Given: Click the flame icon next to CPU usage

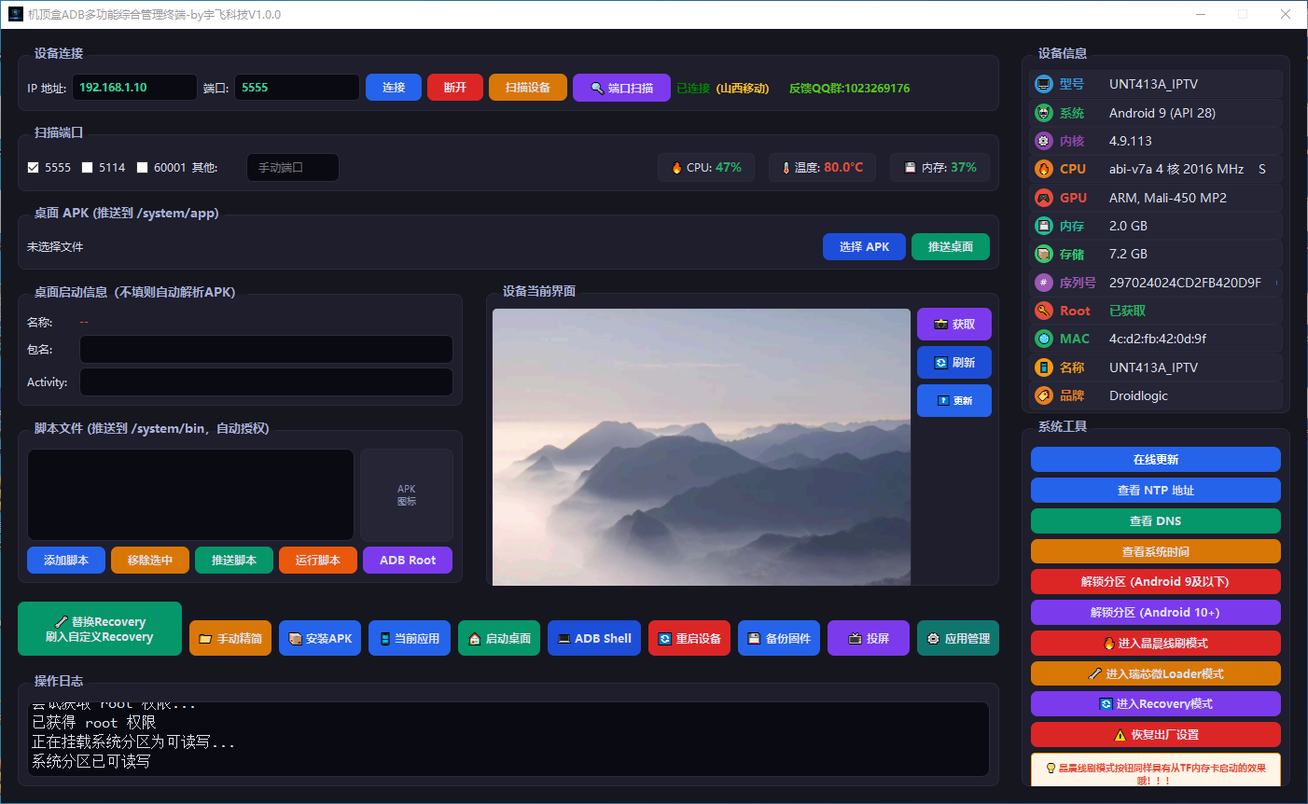Looking at the screenshot, I should point(676,168).
